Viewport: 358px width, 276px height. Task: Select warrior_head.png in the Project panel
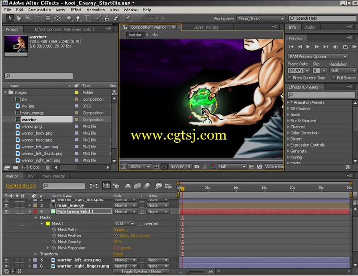37,140
